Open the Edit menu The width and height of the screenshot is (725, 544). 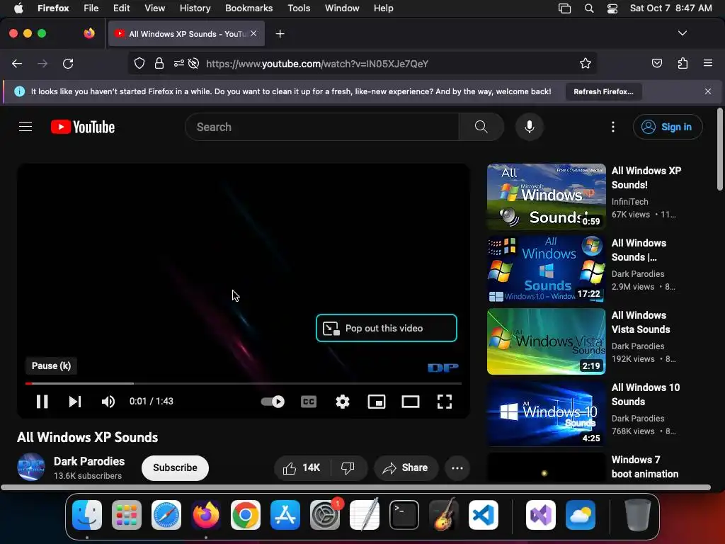(x=121, y=8)
